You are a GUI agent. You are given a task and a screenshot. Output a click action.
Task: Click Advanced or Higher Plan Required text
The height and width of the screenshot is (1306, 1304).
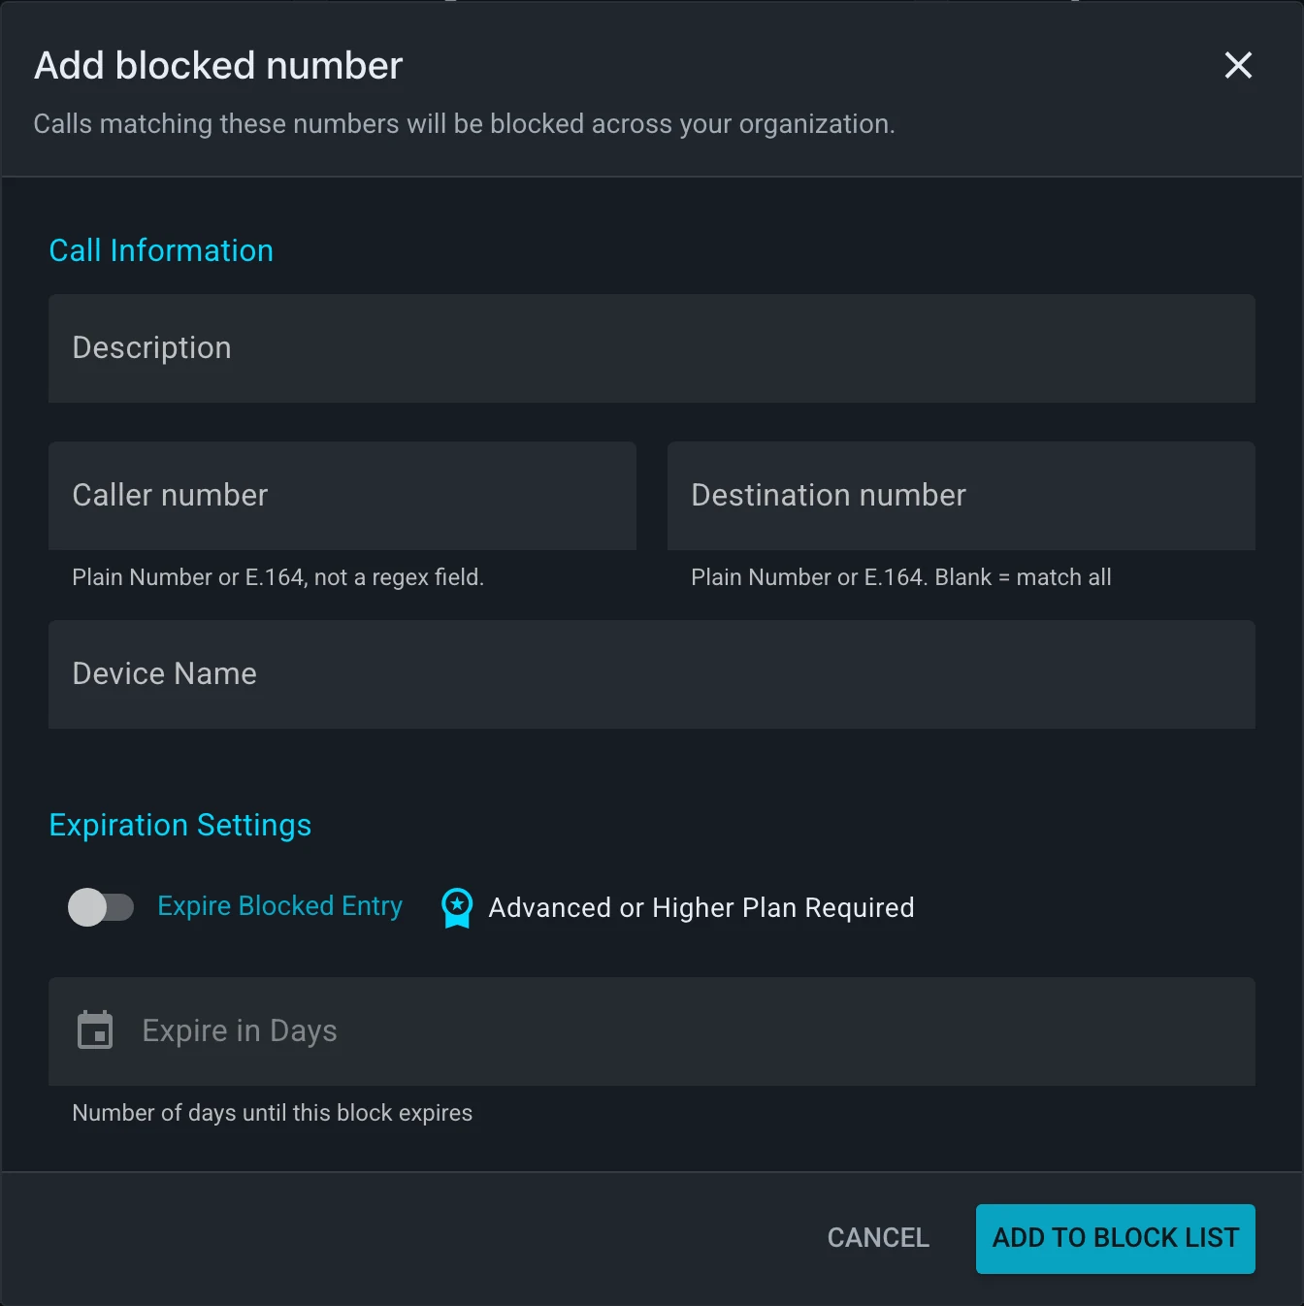(x=701, y=908)
